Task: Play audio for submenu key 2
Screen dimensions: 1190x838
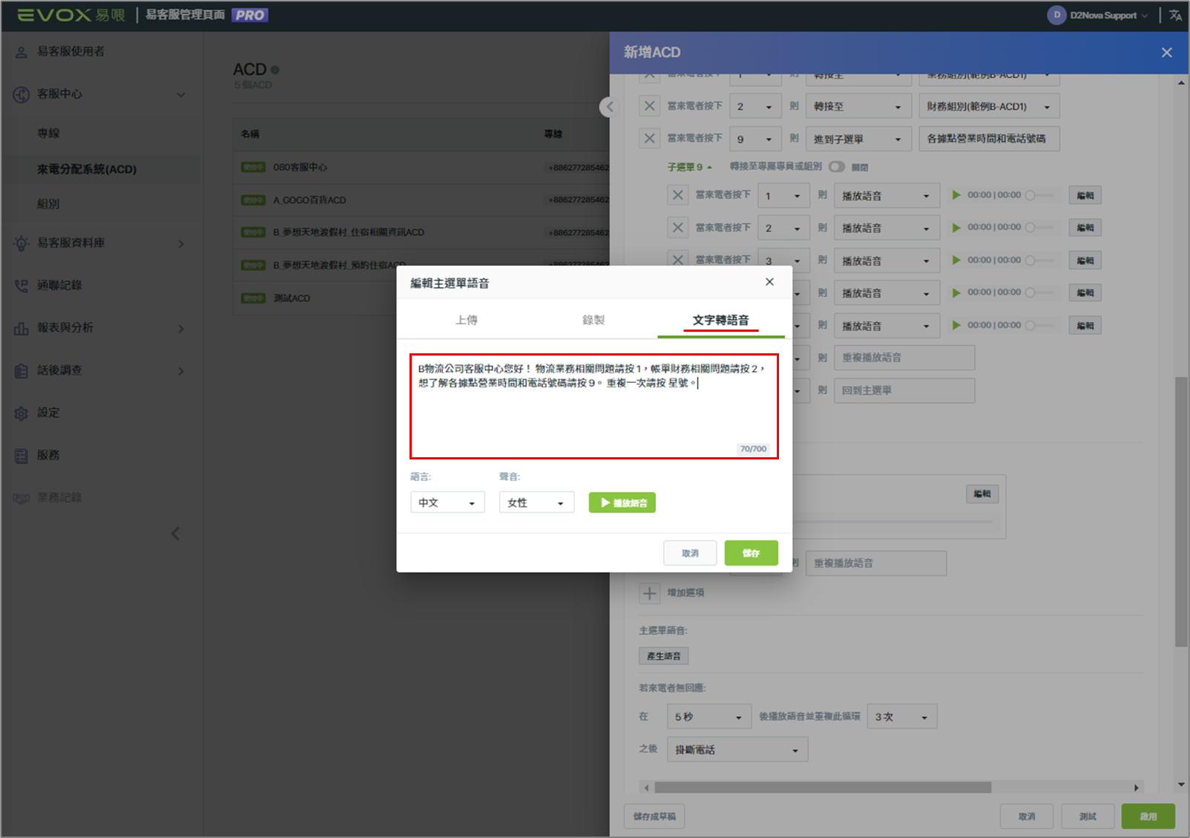Action: tap(956, 228)
